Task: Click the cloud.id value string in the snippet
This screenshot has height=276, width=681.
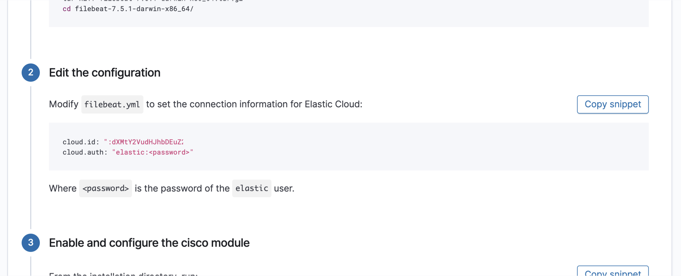Action: tap(144, 142)
